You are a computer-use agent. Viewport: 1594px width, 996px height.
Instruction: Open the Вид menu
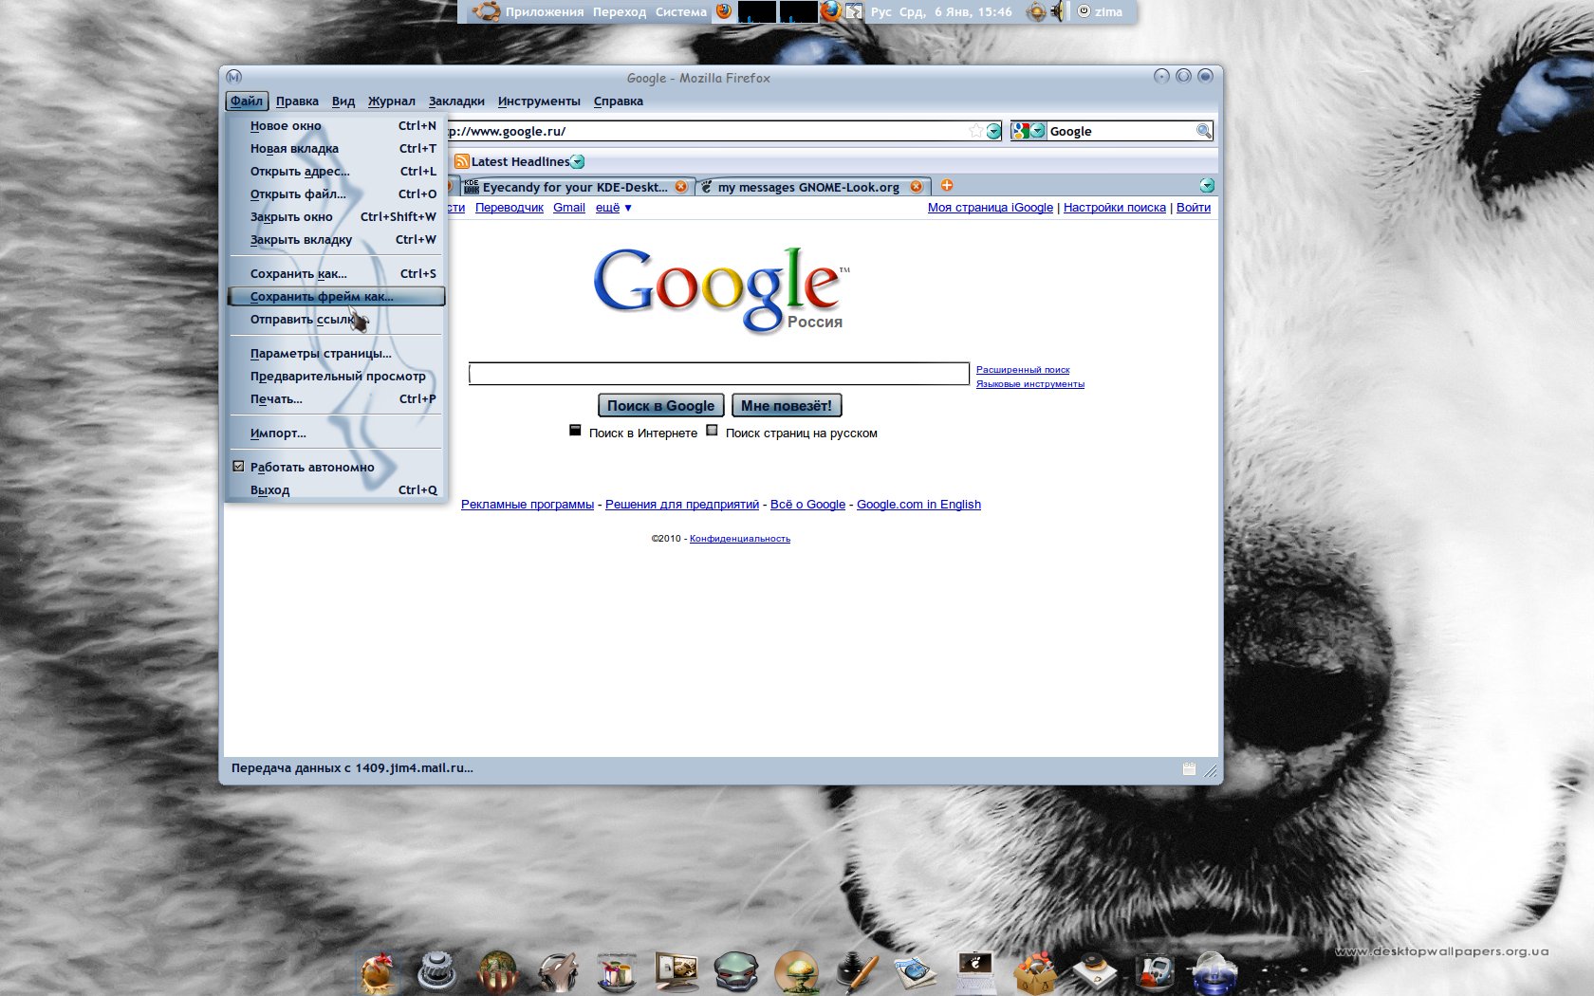click(x=343, y=101)
